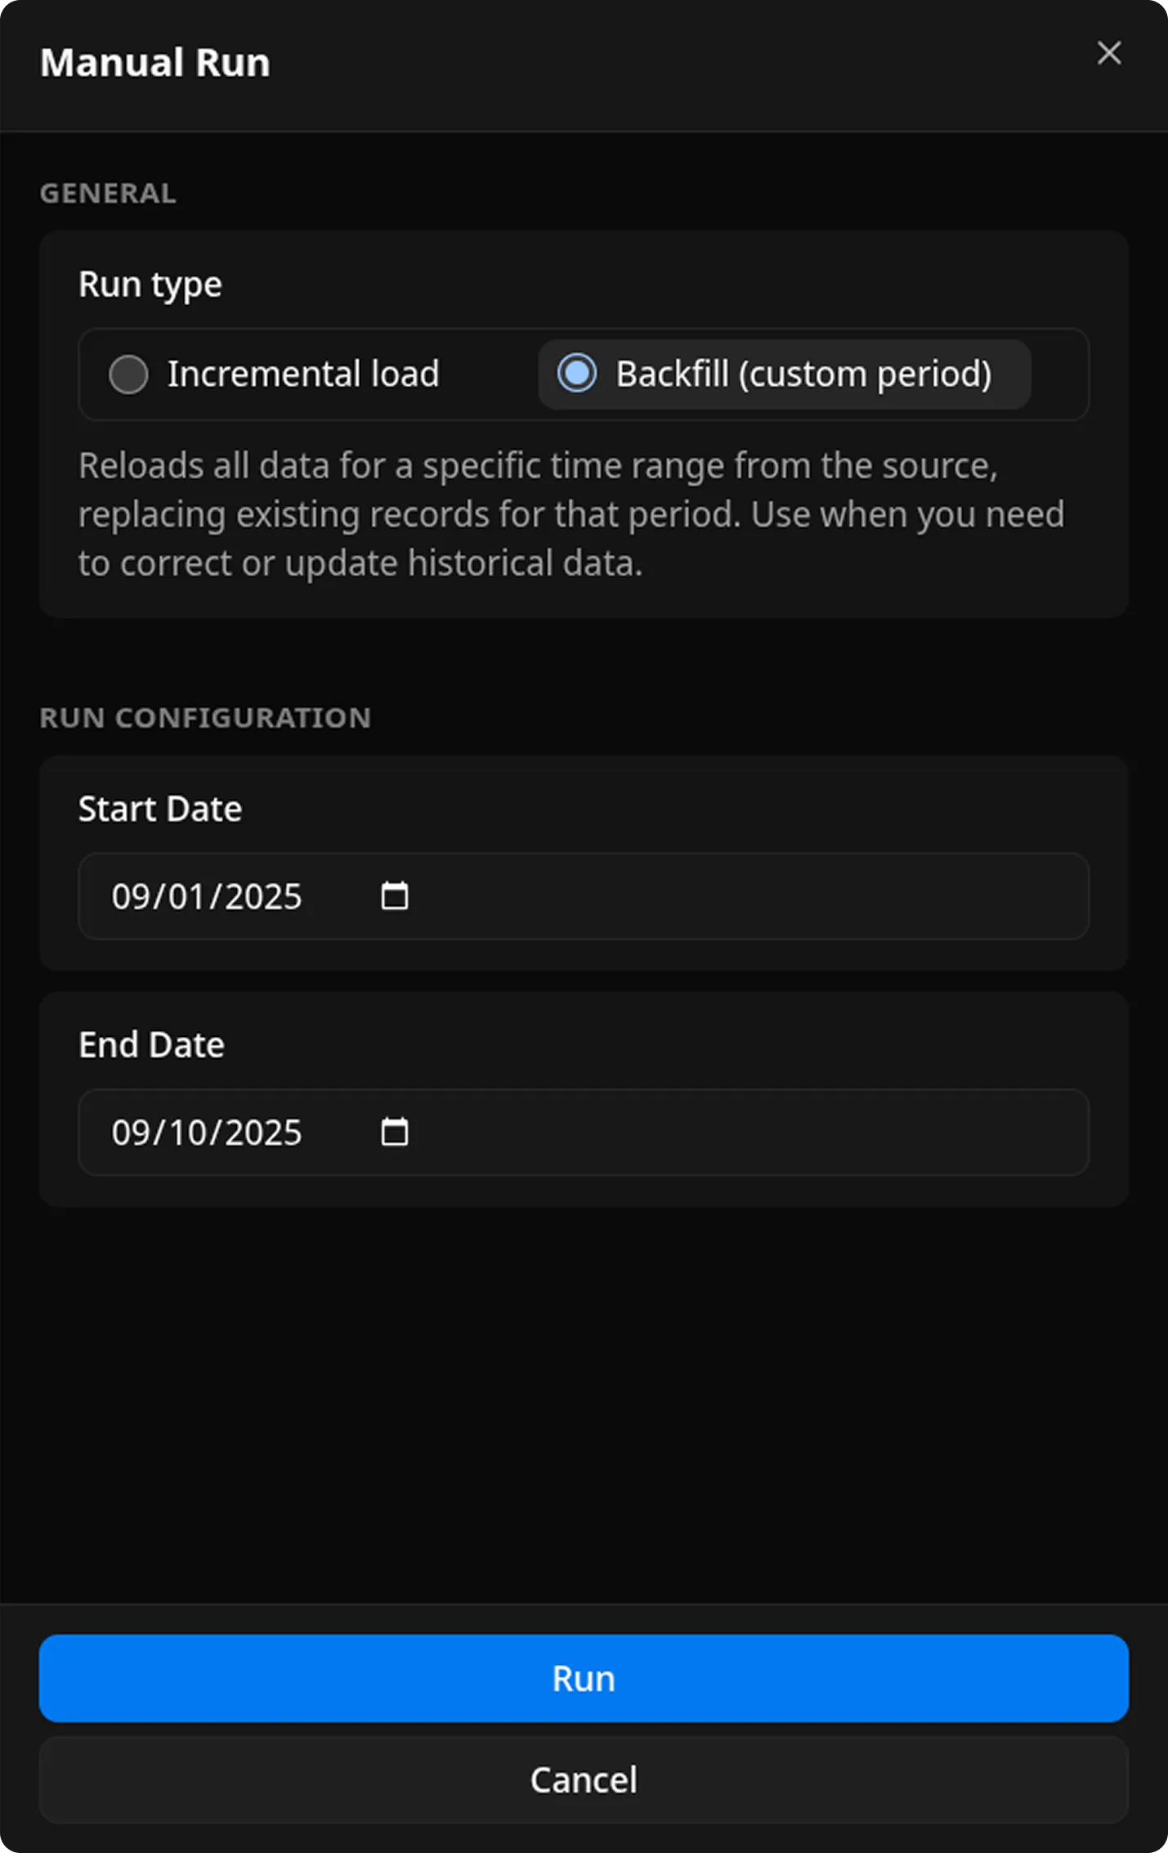This screenshot has width=1168, height=1853.
Task: Cancel the manual run
Action: 584,1780
